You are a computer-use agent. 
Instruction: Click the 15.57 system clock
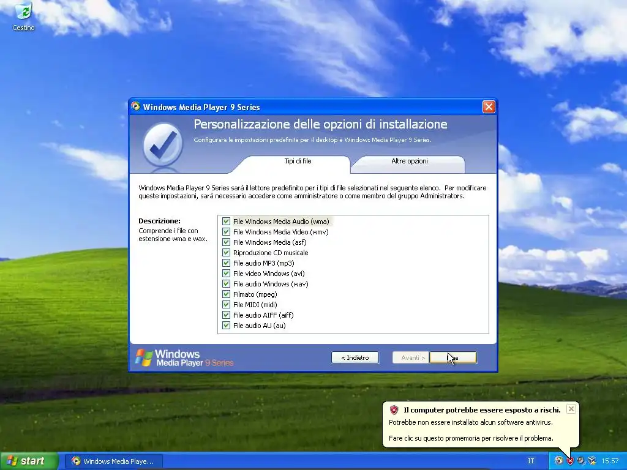(x=610, y=461)
